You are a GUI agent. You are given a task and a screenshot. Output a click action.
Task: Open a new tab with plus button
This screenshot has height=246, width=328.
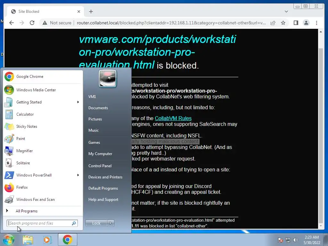pyautogui.click(x=91, y=12)
